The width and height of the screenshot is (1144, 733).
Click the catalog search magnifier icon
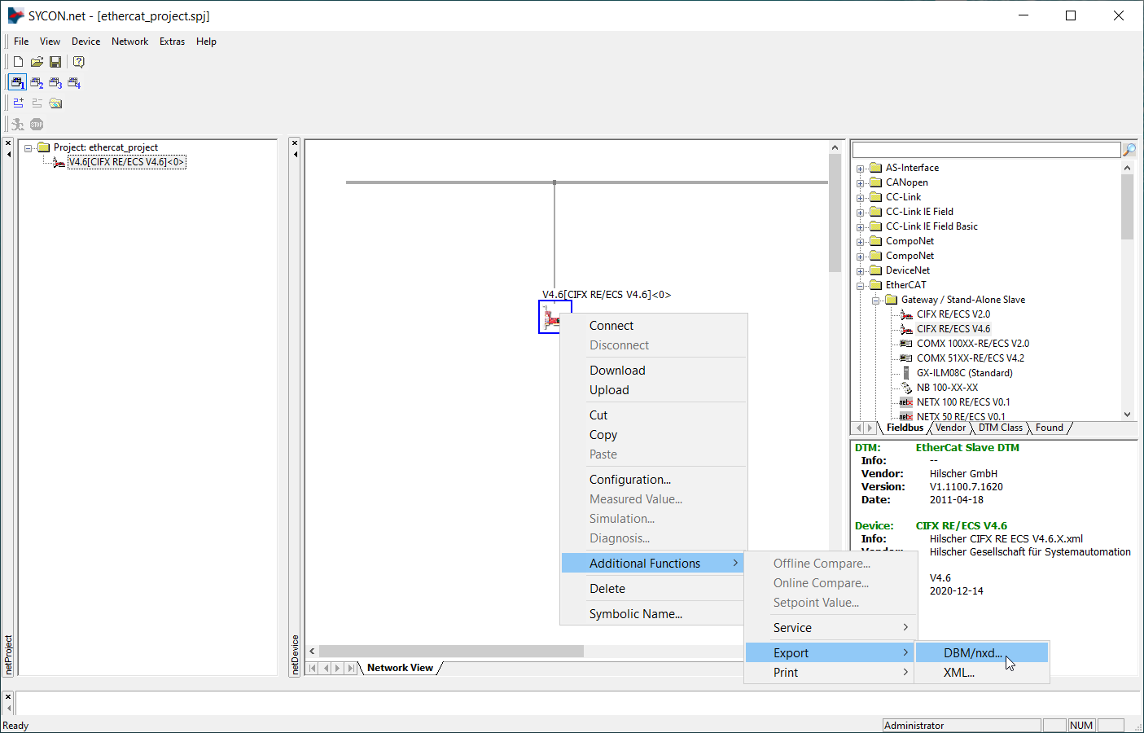point(1129,150)
